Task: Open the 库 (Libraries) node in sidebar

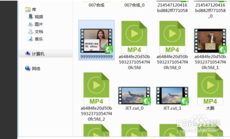Action: click(31, 10)
